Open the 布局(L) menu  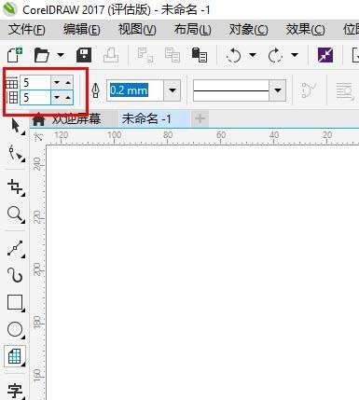point(192,30)
